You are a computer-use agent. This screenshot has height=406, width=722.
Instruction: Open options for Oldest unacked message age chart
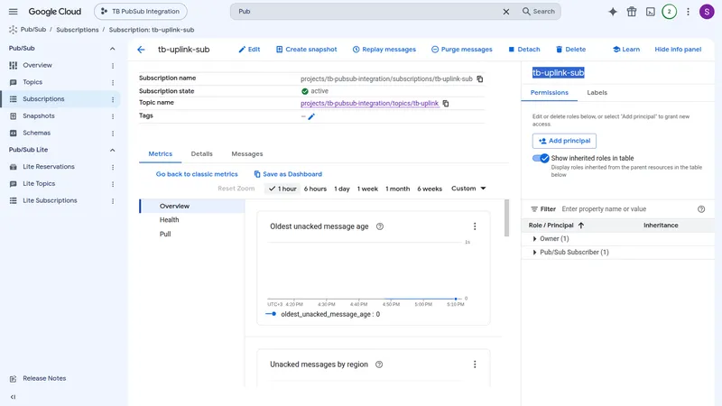coord(475,226)
